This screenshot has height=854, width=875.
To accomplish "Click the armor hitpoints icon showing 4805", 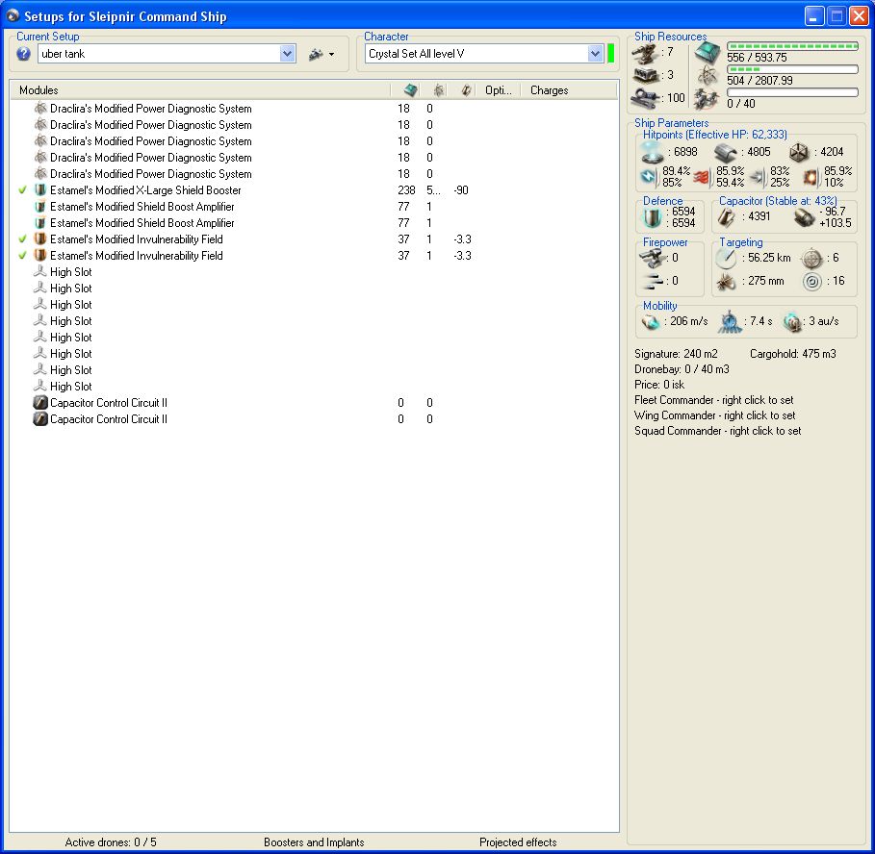I will [726, 152].
